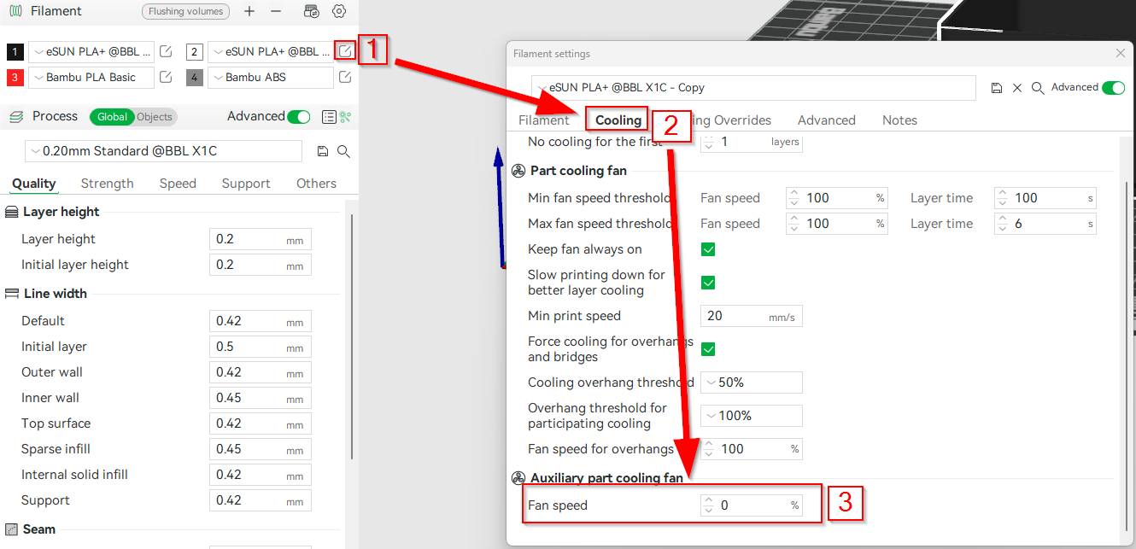Click Auxiliary fan speed value field
Image resolution: width=1136 pixels, height=549 pixels.
[752, 505]
